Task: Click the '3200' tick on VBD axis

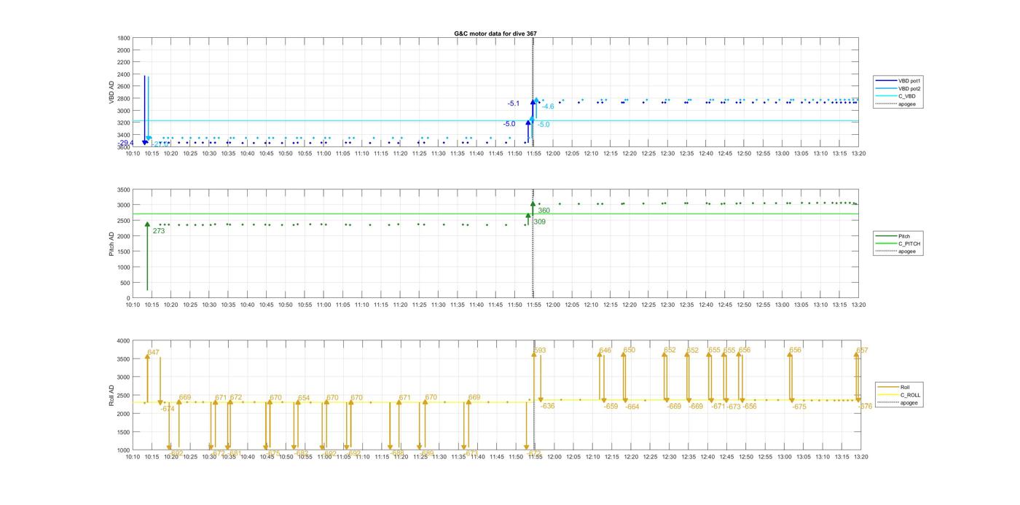Action: point(123,122)
